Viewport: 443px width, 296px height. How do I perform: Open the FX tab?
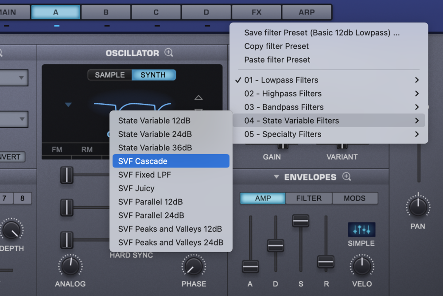(x=256, y=12)
